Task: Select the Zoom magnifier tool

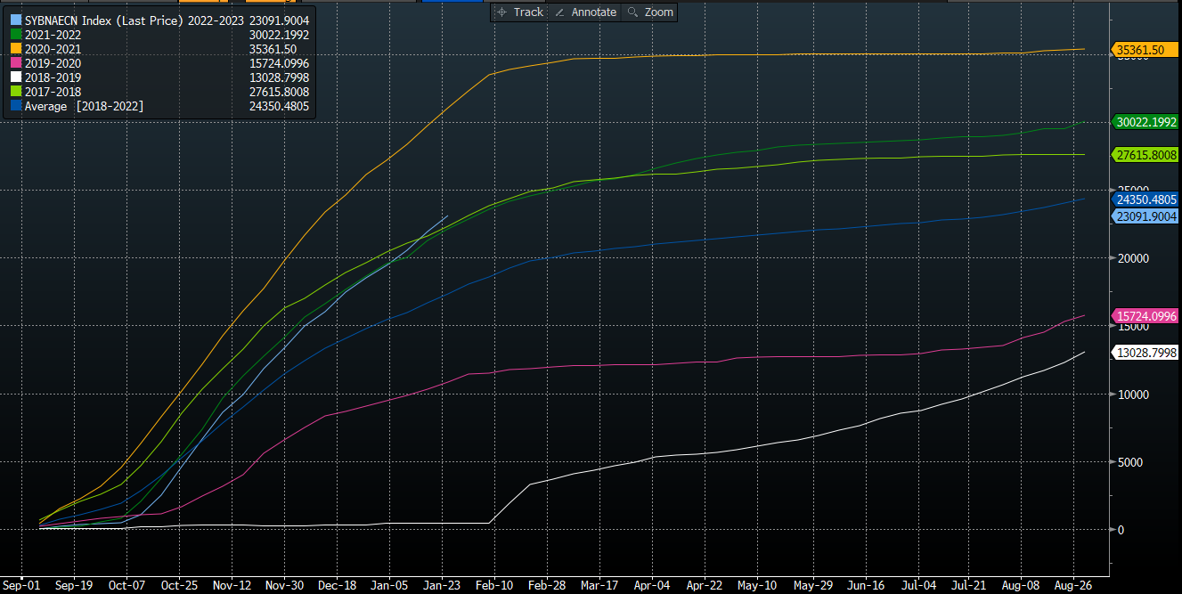Action: coord(650,12)
